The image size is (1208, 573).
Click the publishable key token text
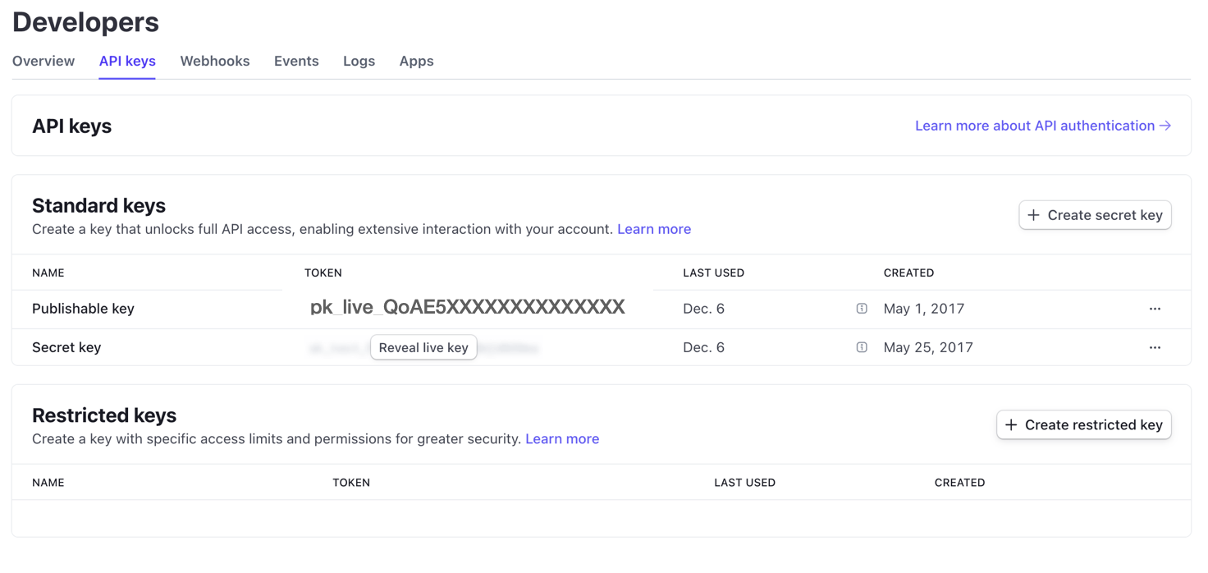click(x=467, y=307)
